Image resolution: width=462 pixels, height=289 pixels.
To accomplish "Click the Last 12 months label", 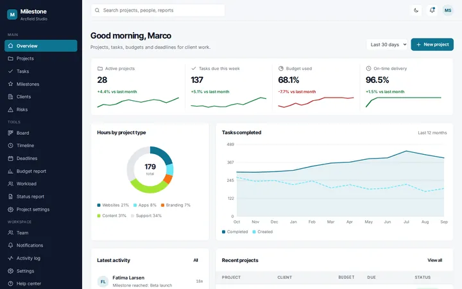I will [432, 133].
